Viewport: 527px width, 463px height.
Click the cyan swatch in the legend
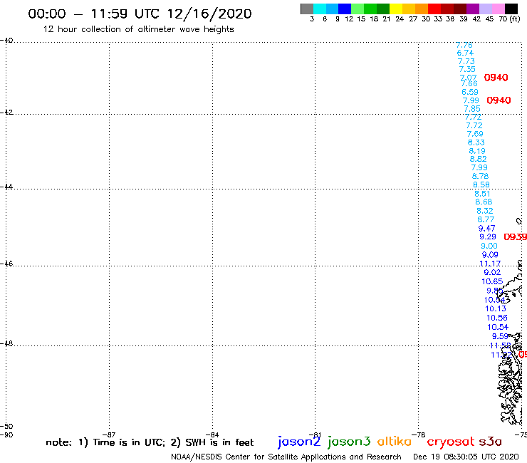(x=320, y=9)
